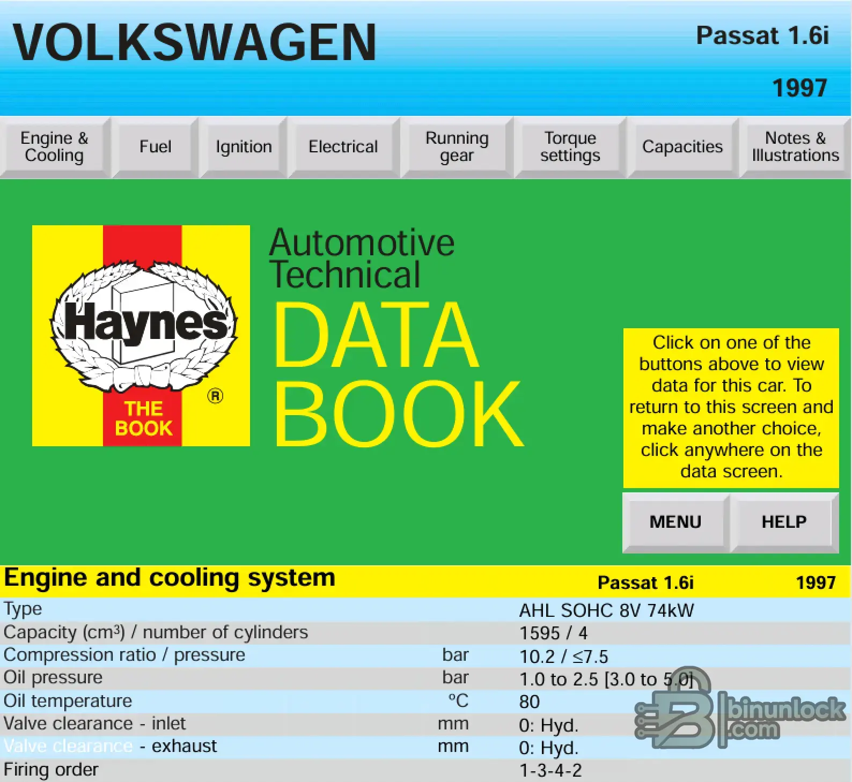The image size is (852, 782).
Task: Click the '°C' unit for oil temperature
Action: pyautogui.click(x=459, y=700)
